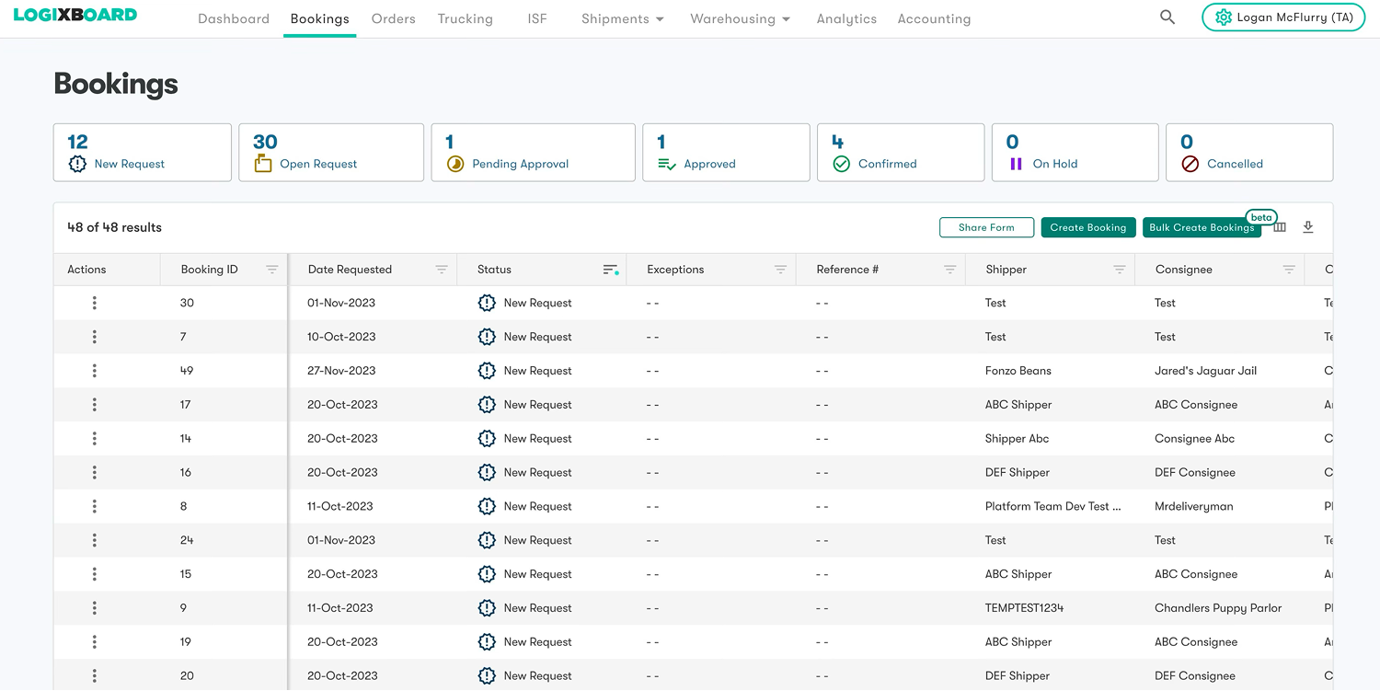Click the Jared's Jaguar Jail cell
The width and height of the screenshot is (1380, 691).
pyautogui.click(x=1205, y=371)
